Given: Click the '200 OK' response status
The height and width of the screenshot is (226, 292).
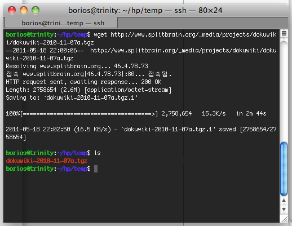Looking at the screenshot, I should (x=151, y=82).
